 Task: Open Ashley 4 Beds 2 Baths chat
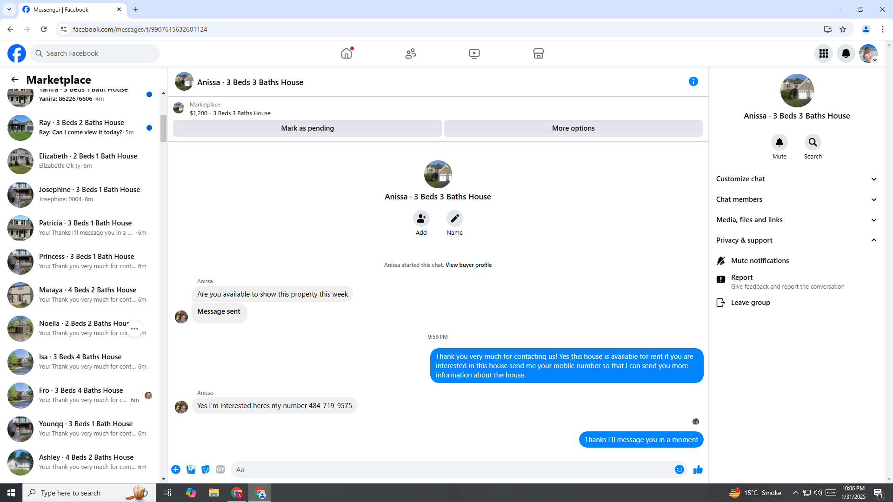[80, 462]
